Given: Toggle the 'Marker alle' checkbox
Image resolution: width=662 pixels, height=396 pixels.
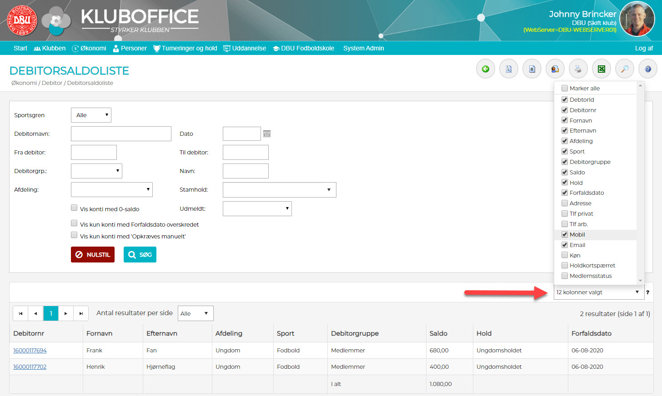Looking at the screenshot, I should pos(565,88).
